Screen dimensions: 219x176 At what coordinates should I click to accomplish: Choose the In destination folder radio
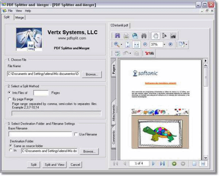[11, 150]
